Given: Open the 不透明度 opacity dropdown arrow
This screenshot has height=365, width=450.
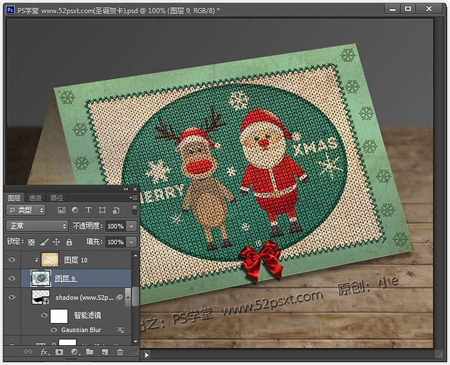Looking at the screenshot, I should click(x=131, y=226).
